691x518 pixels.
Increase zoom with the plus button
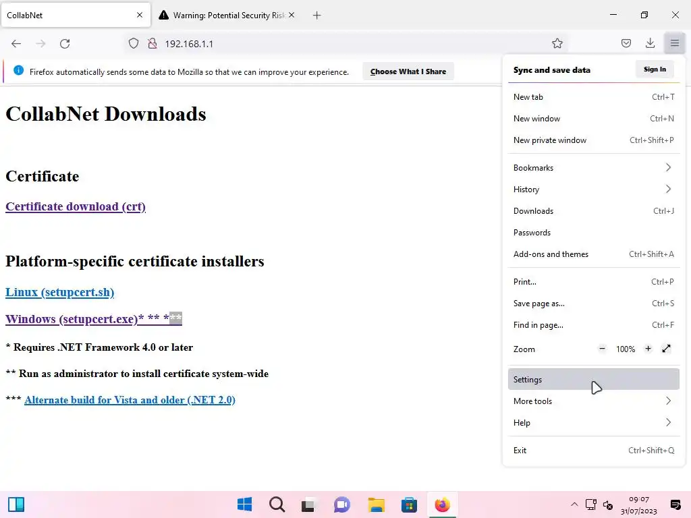pyautogui.click(x=648, y=349)
